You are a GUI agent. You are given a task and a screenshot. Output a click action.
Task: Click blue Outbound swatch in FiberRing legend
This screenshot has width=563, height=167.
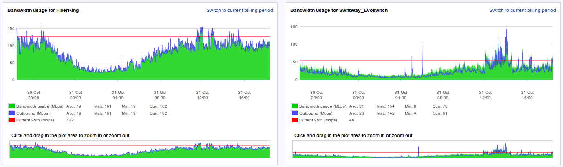(12, 113)
